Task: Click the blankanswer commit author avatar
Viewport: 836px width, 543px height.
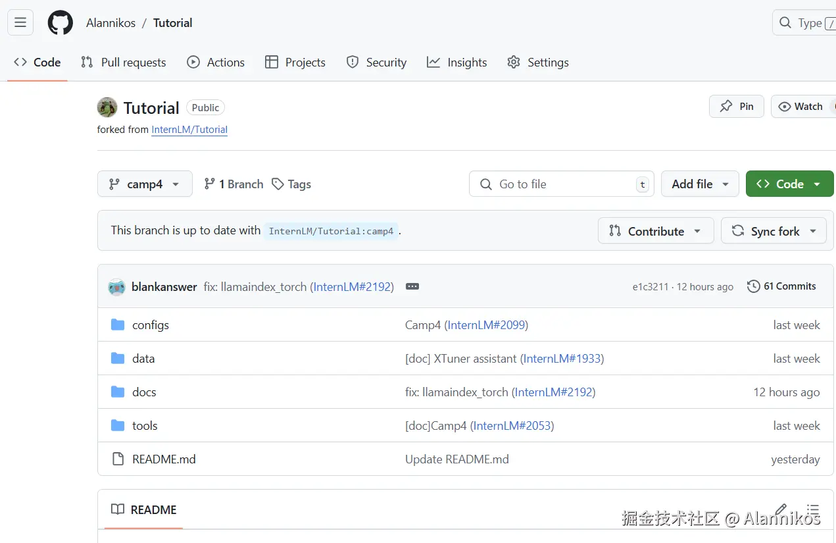Action: [116, 287]
